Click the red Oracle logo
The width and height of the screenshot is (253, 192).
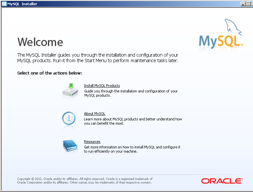pyautogui.click(x=222, y=181)
